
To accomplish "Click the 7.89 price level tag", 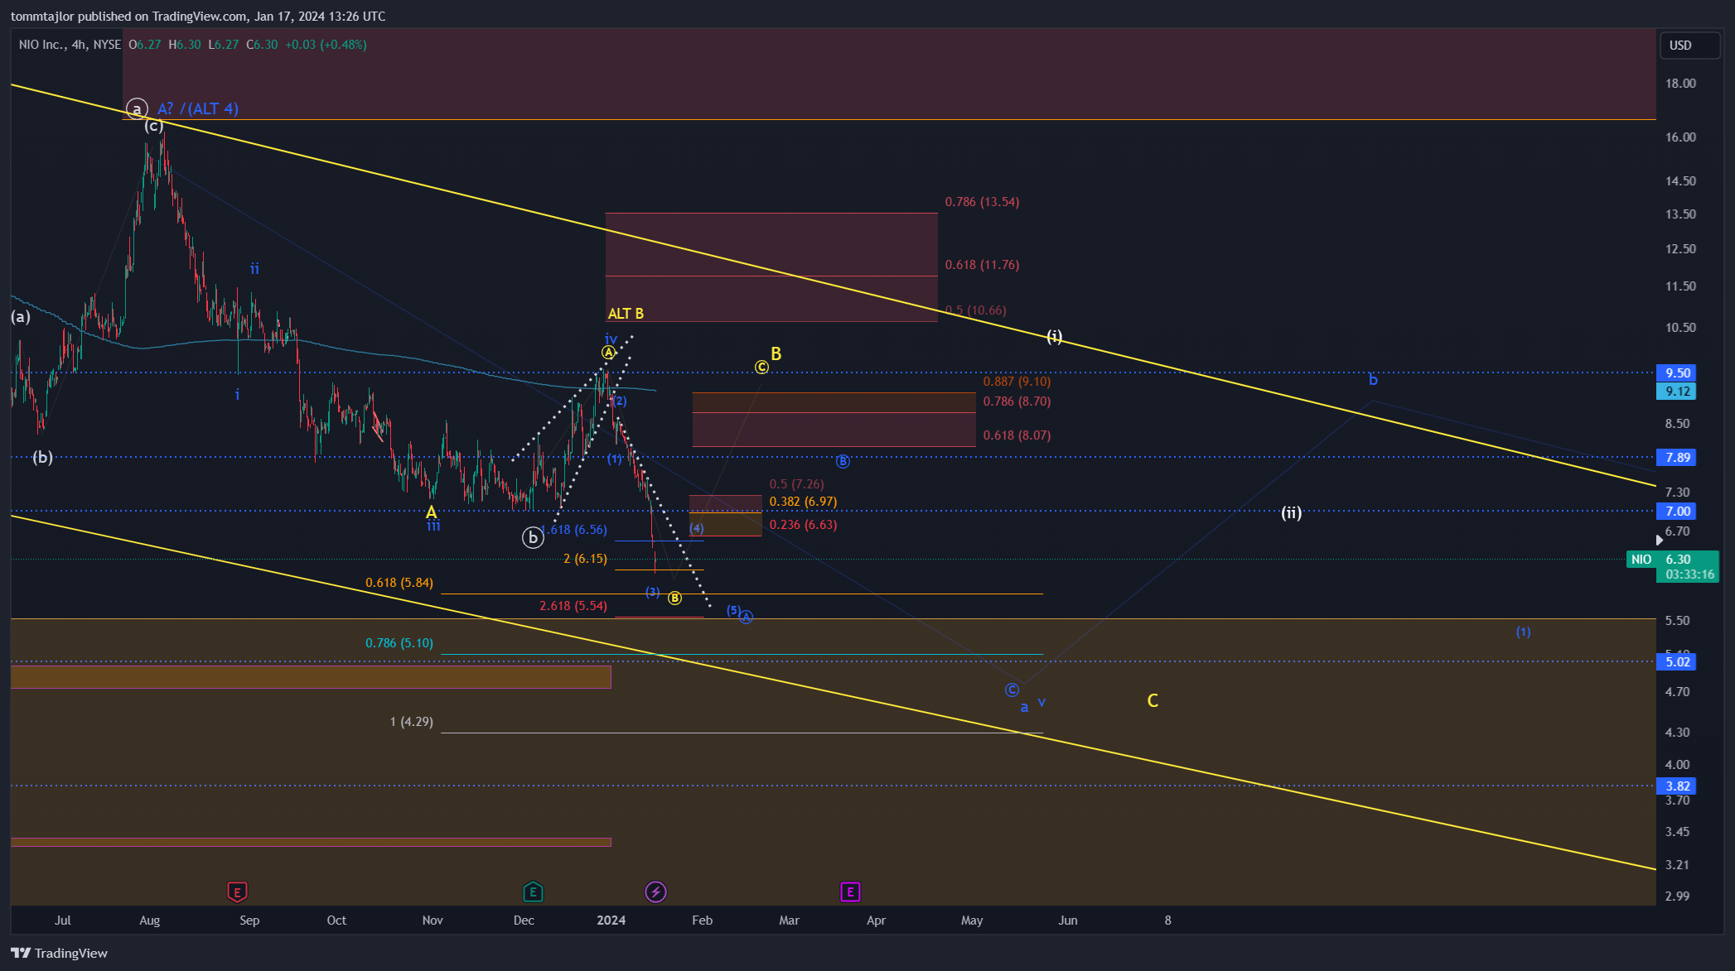I will tap(1676, 458).
